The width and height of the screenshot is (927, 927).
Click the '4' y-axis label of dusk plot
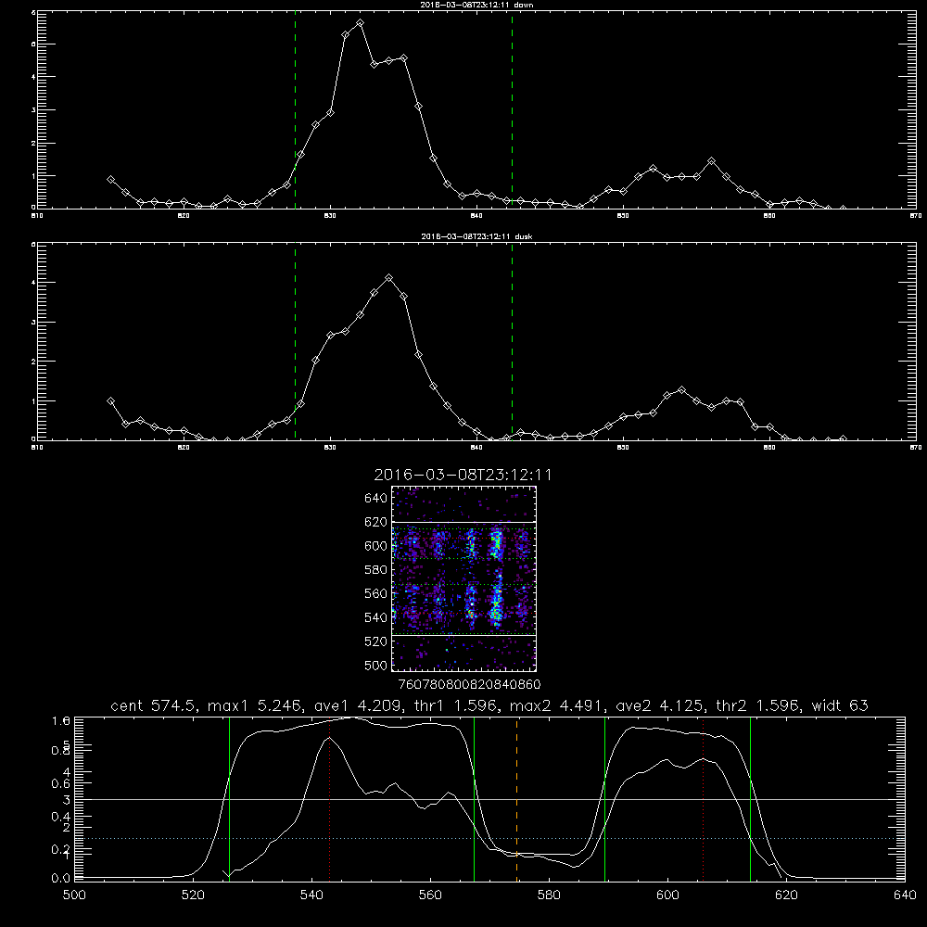coord(33,283)
